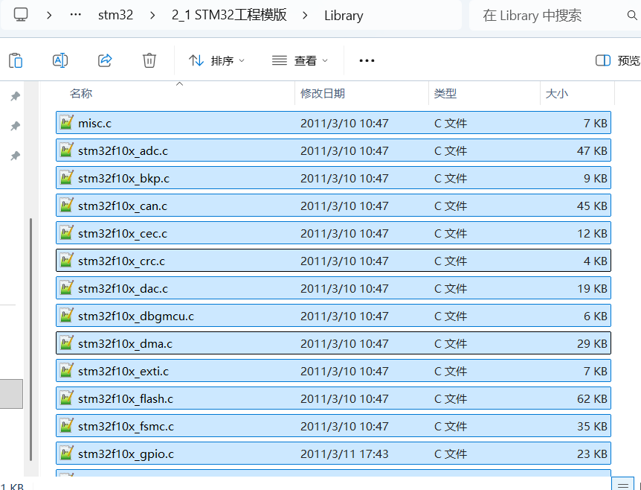Switch to details view with status bar icon
641x490 pixels.
coord(623,485)
